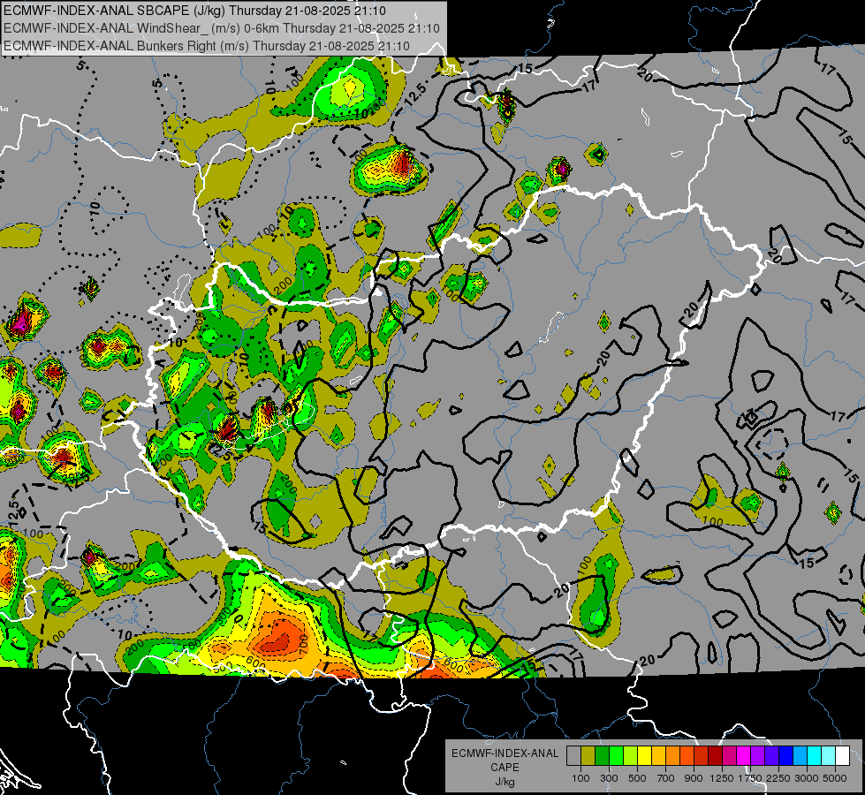Click the olive legend color swatch
This screenshot has width=865, height=795.
point(588,756)
